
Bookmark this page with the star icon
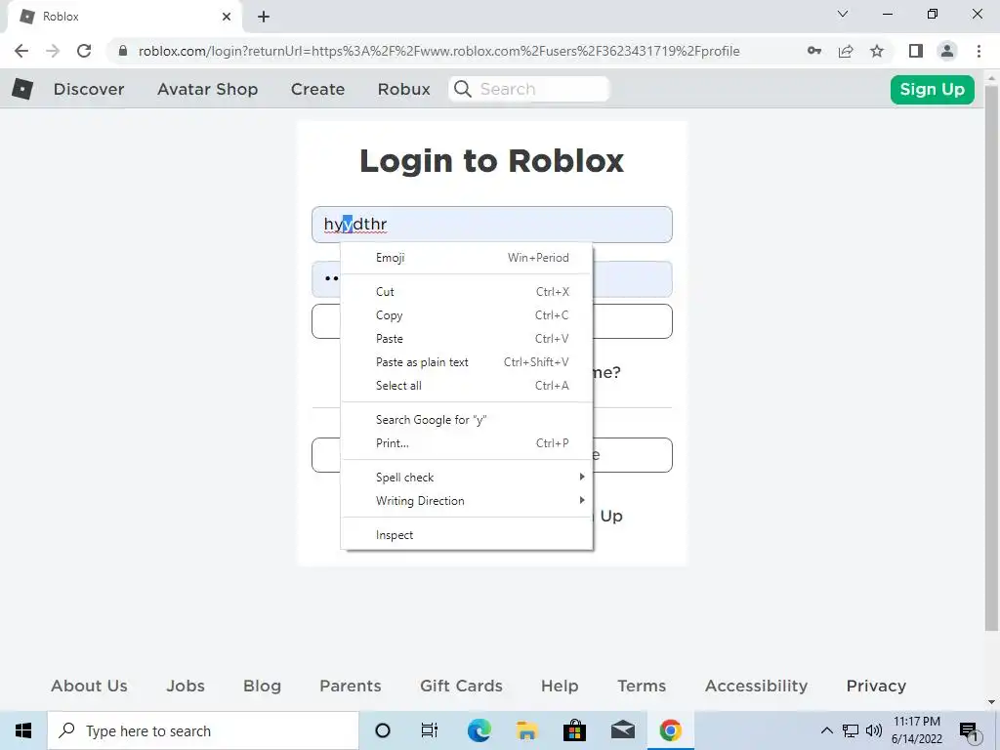point(877,51)
